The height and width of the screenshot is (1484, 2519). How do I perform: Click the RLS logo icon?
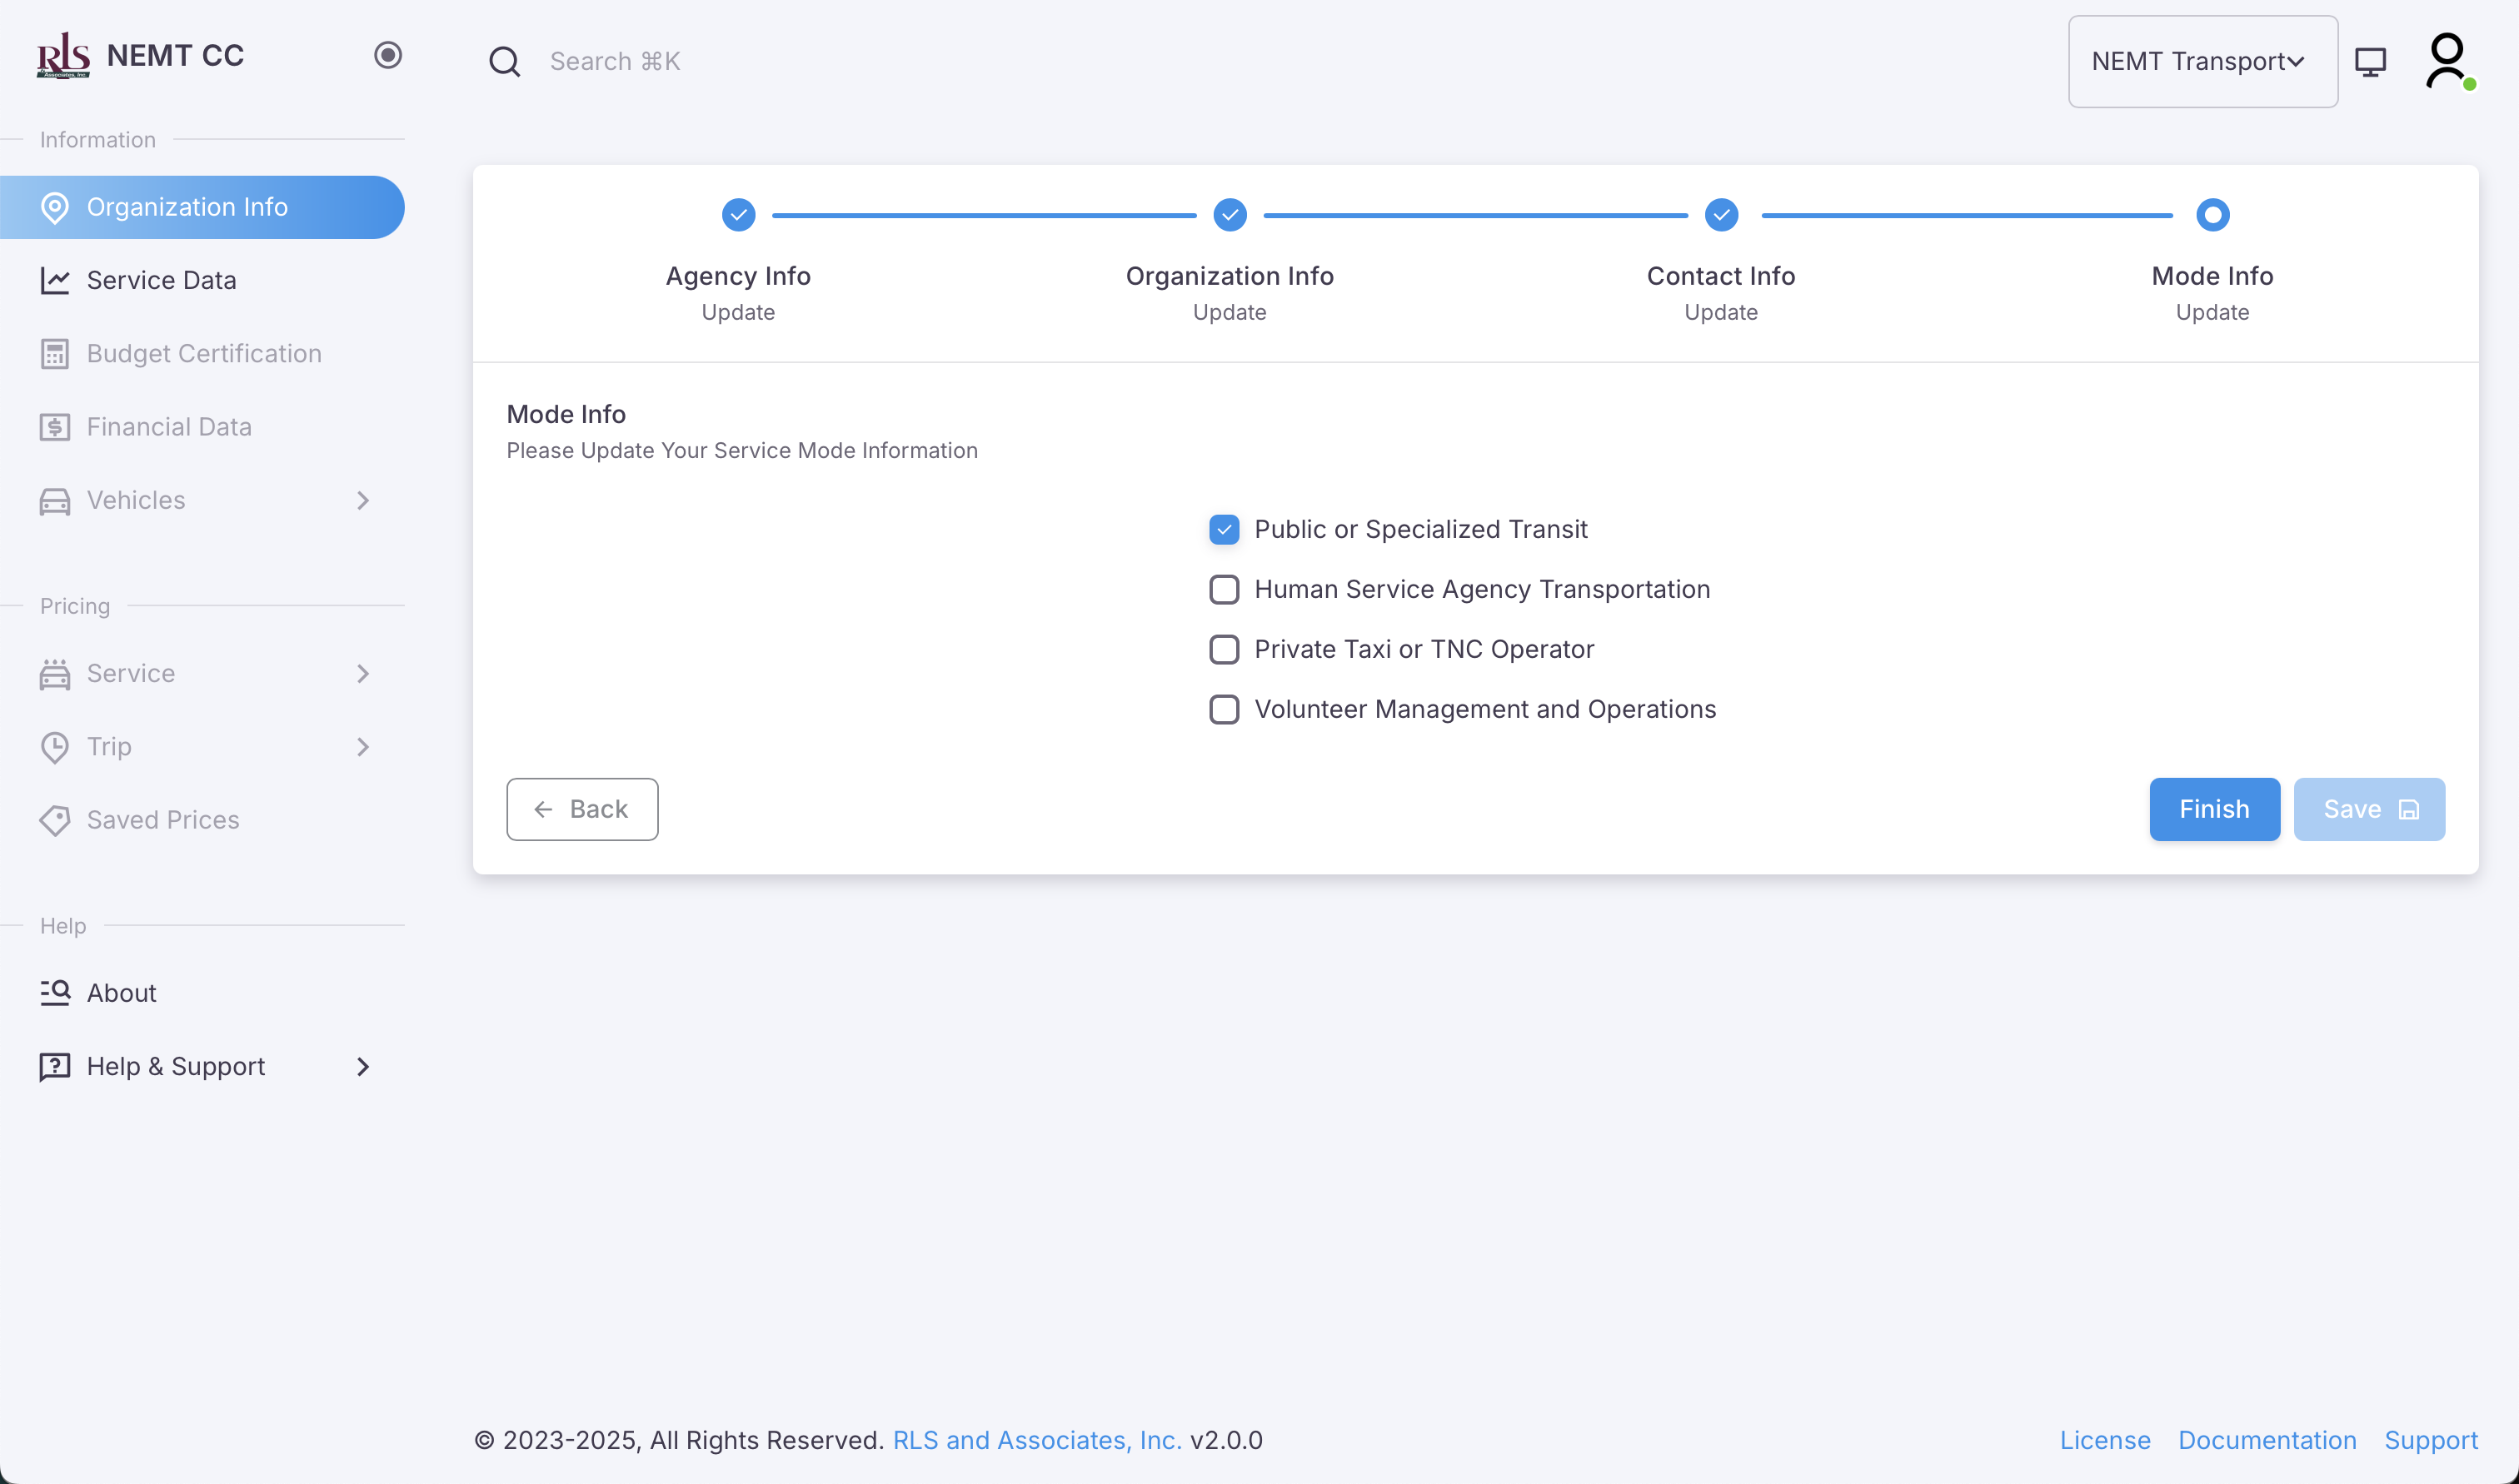point(63,55)
